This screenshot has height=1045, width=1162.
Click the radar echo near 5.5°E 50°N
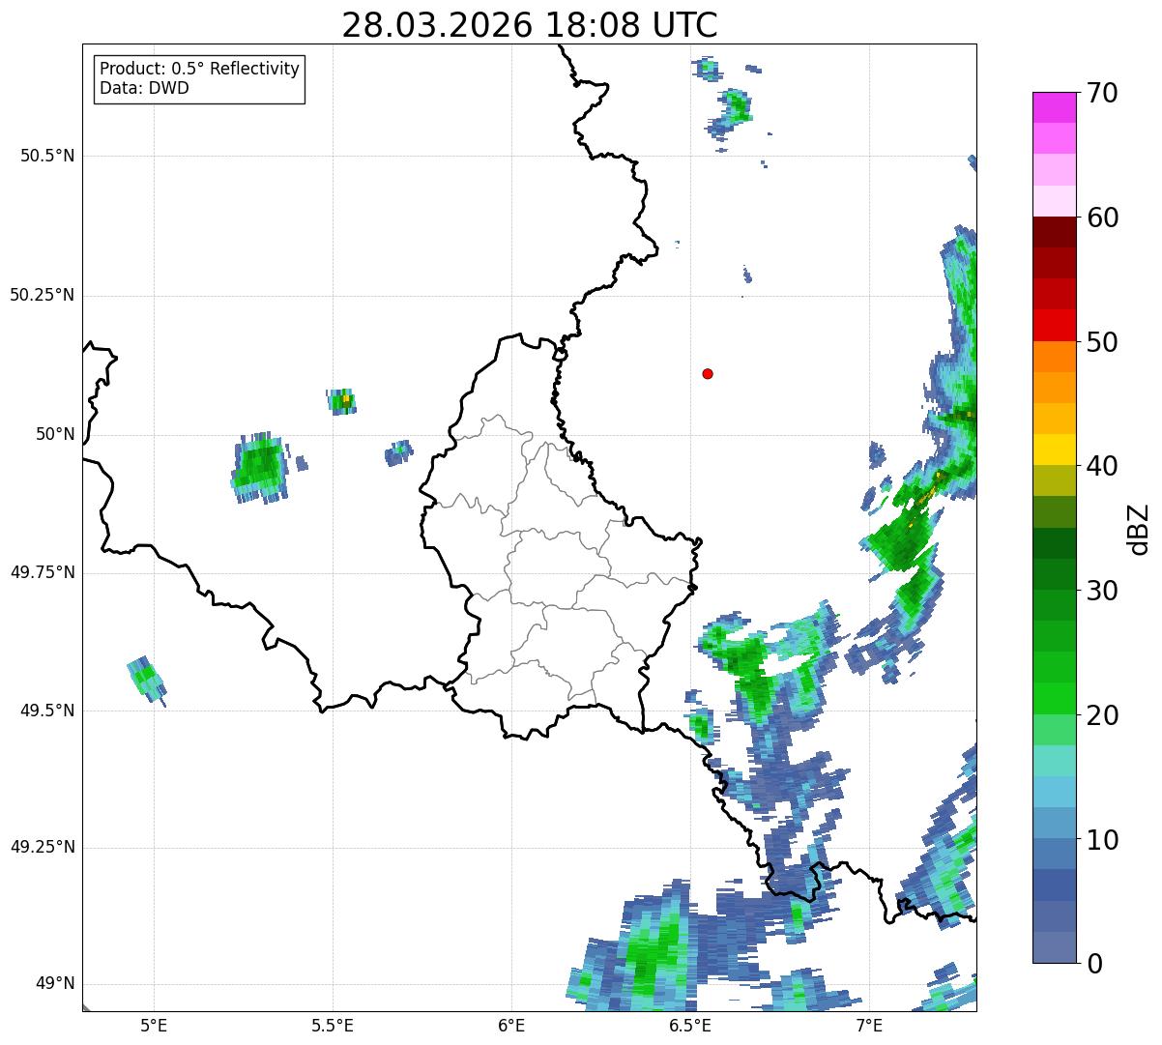[x=342, y=401]
